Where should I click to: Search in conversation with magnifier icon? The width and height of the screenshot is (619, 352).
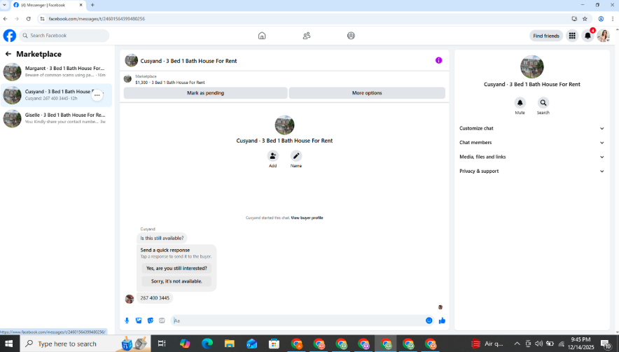pyautogui.click(x=543, y=103)
